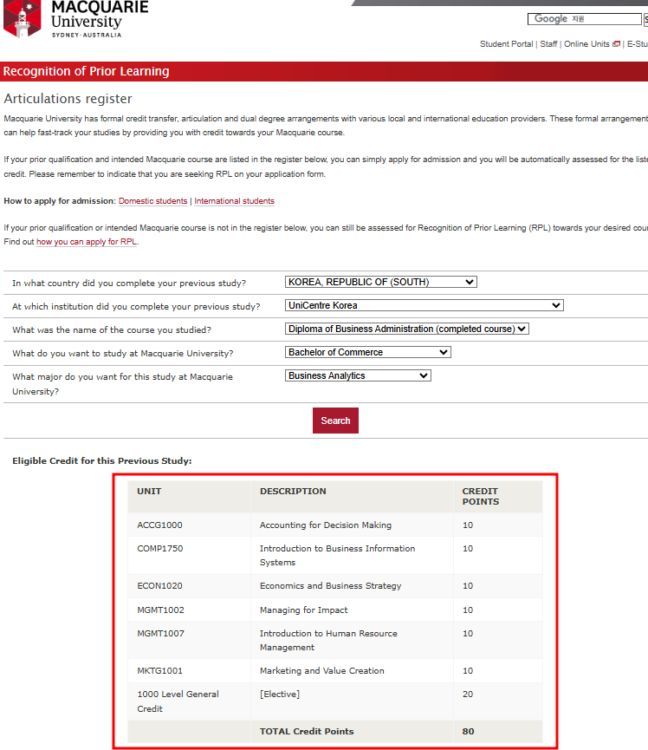Click the 'TOTAL Credit Points' label
This screenshot has height=750, width=648.
(x=307, y=731)
